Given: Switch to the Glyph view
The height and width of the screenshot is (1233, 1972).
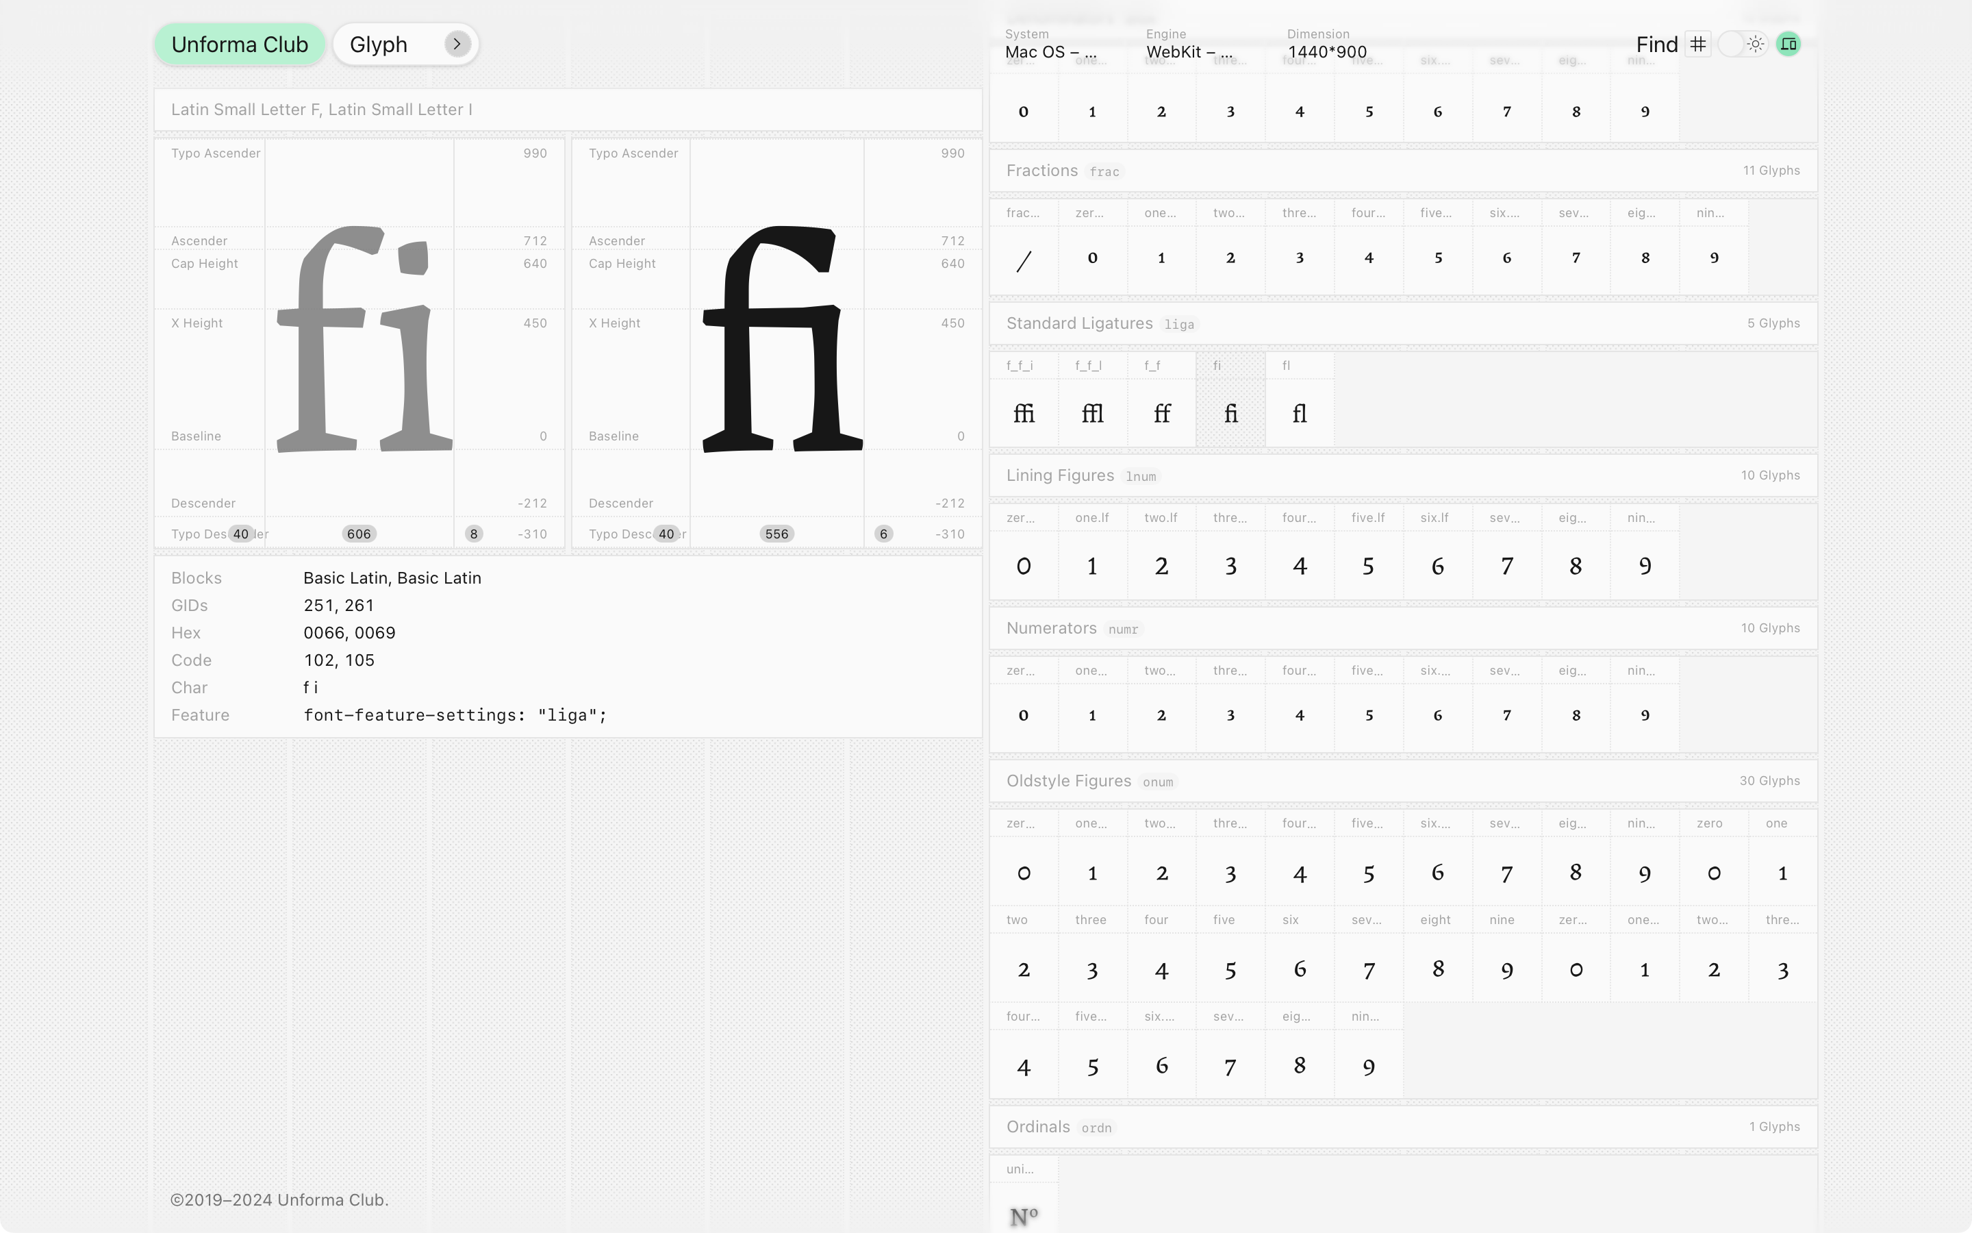Looking at the screenshot, I should [378, 44].
